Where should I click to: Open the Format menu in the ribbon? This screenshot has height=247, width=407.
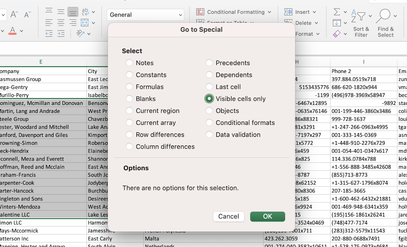(x=307, y=34)
